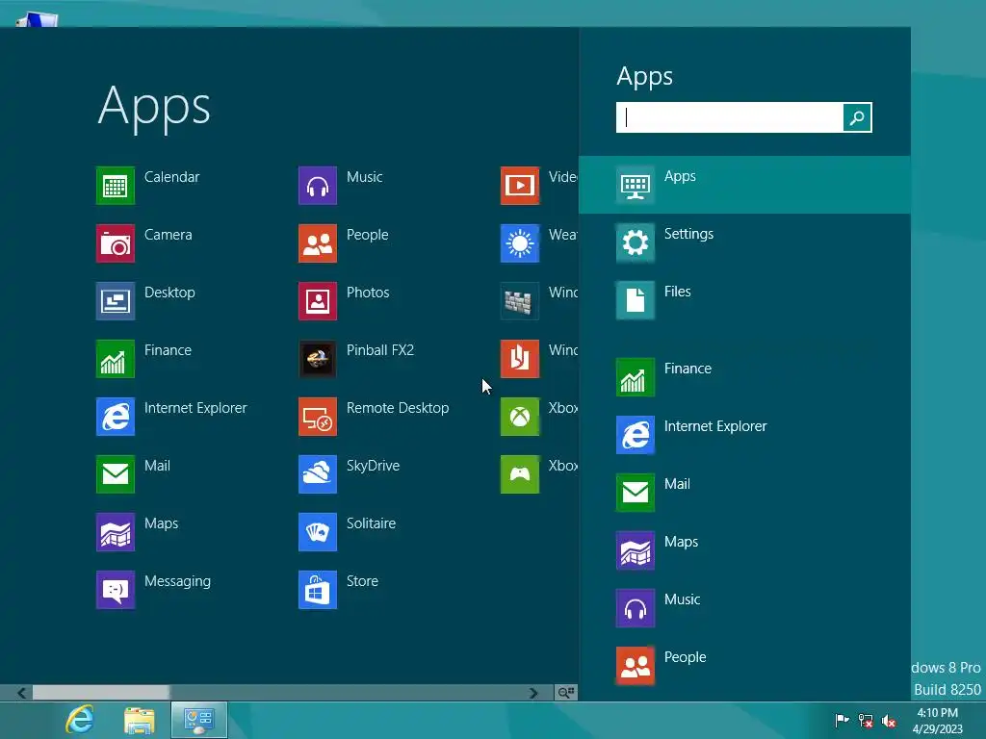Open Maps in the left Apps list
Screen dimensions: 986x739
137,532
